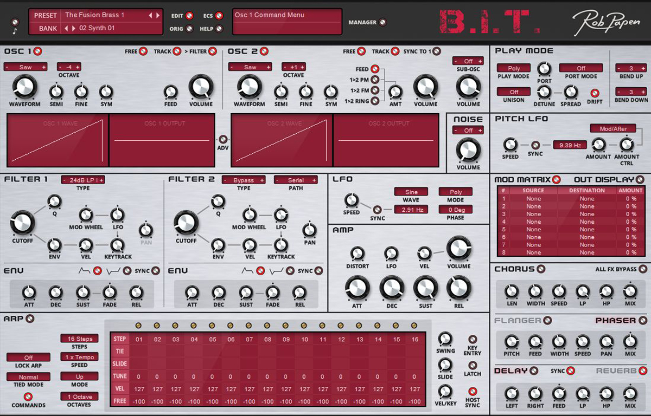This screenshot has width=651, height=416.
Task: Toggle OSC 2 TRACK
Action: (x=395, y=51)
